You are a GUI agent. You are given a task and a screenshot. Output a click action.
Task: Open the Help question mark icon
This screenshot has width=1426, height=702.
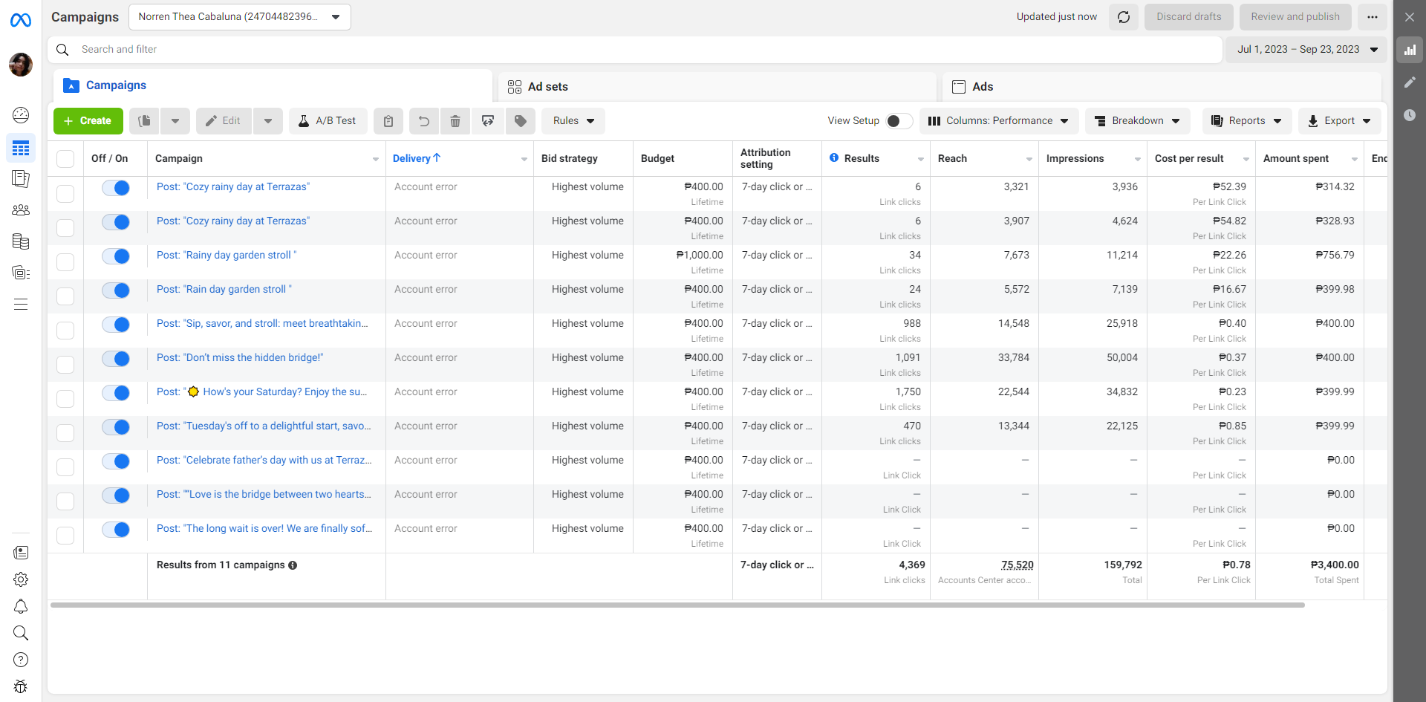pyautogui.click(x=21, y=660)
